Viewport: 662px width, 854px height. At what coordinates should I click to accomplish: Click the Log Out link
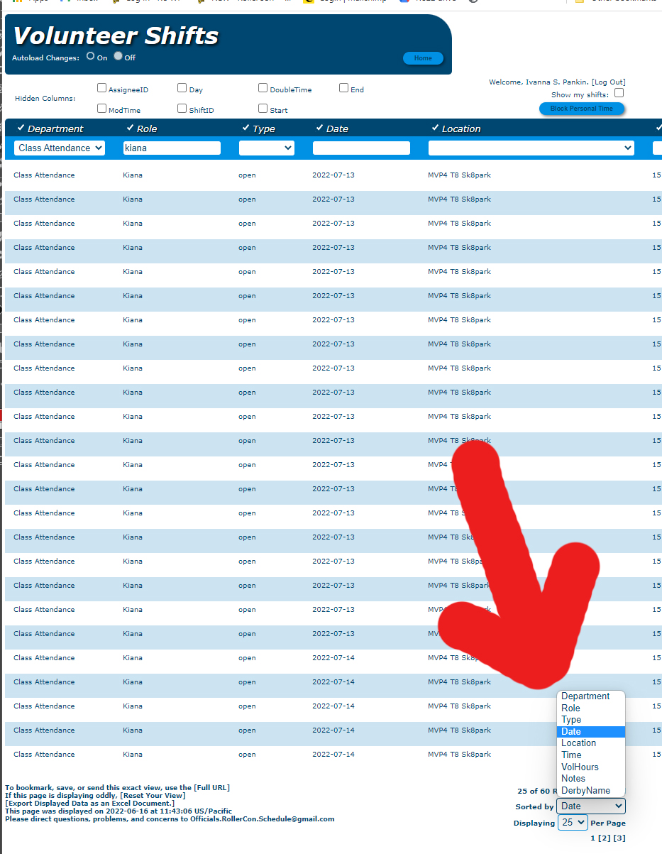pyautogui.click(x=608, y=82)
